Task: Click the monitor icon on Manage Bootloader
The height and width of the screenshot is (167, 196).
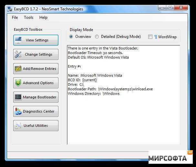Action: 18,97
